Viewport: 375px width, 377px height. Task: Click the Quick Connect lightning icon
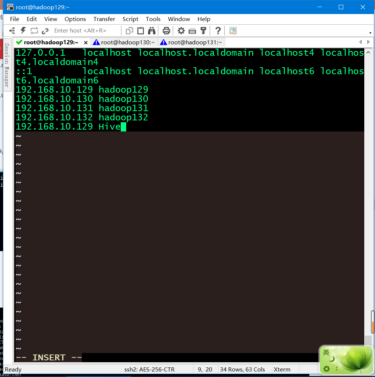click(23, 31)
